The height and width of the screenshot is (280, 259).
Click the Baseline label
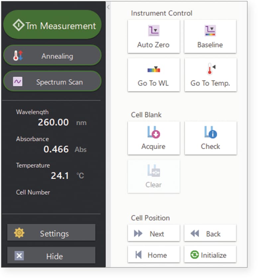click(x=210, y=45)
